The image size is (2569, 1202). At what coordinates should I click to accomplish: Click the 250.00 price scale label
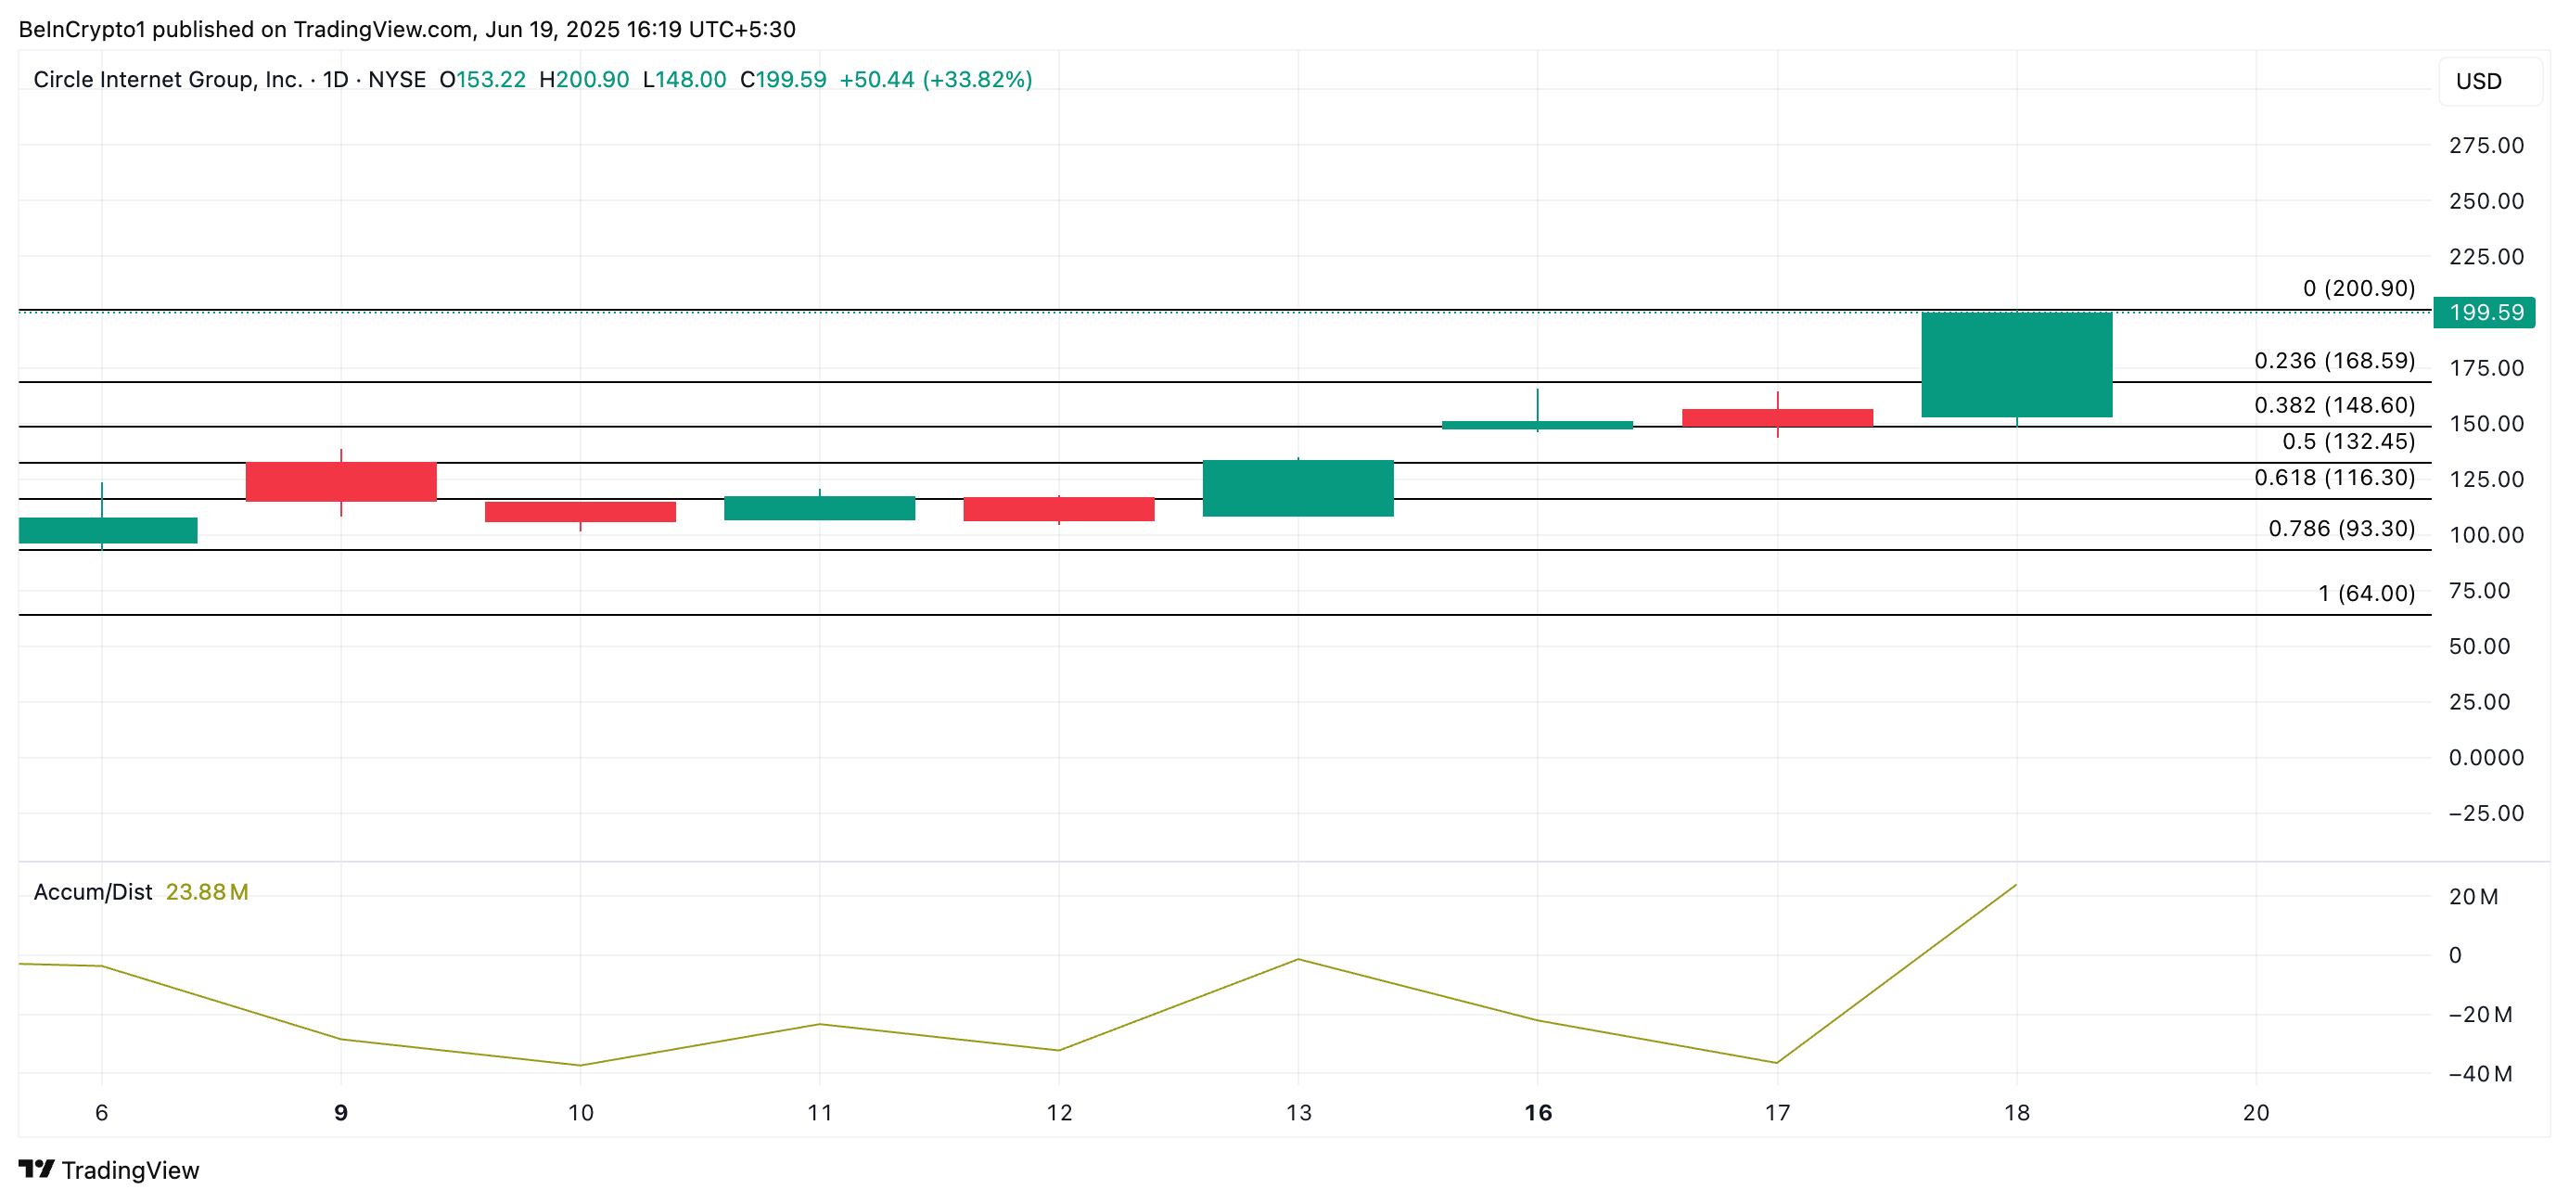pyautogui.click(x=2486, y=201)
